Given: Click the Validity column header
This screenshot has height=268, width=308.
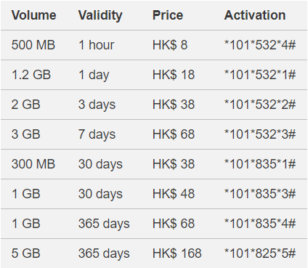Looking at the screenshot, I should pyautogui.click(x=100, y=16).
